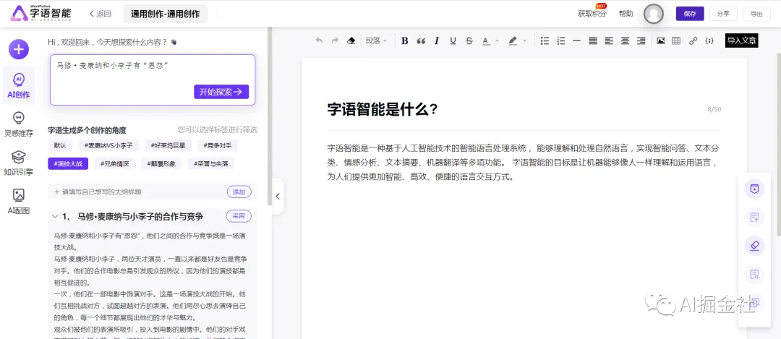The width and height of the screenshot is (781, 339).
Task: Click the 添加 add outline button
Action: click(239, 192)
